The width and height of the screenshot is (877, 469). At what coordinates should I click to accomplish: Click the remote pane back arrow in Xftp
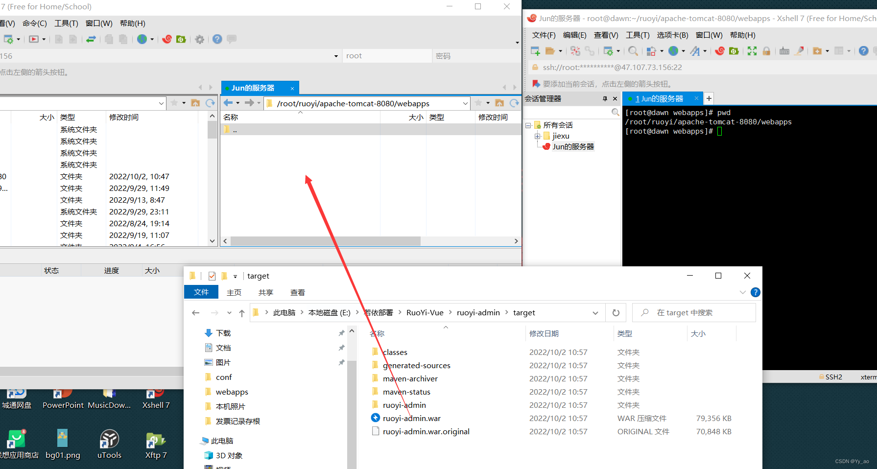(x=228, y=103)
